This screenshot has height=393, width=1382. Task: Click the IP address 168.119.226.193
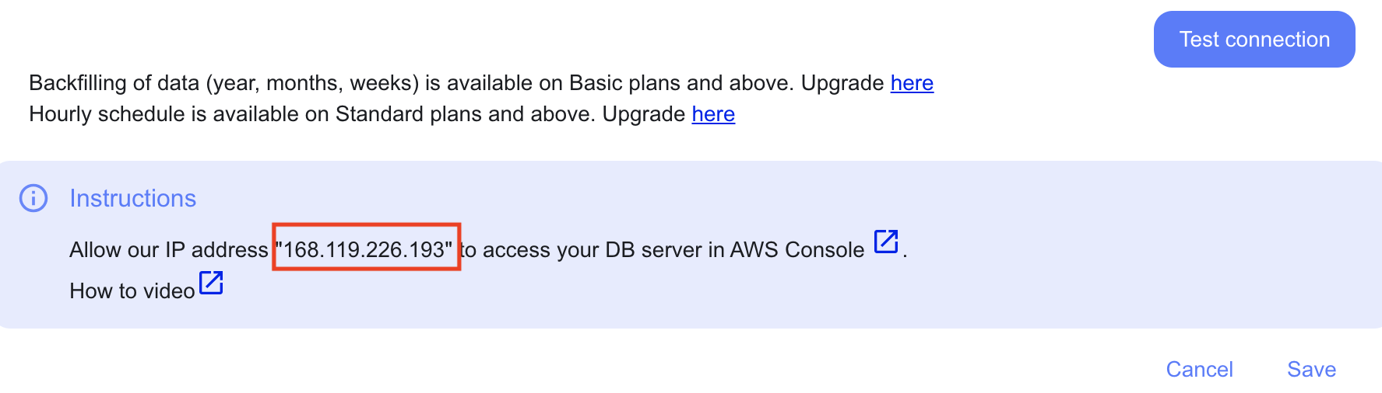click(364, 249)
